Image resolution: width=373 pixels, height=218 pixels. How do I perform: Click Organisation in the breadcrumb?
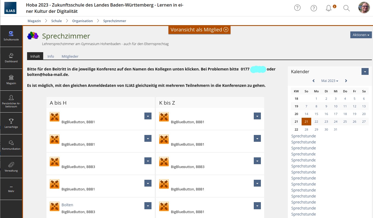point(82,21)
